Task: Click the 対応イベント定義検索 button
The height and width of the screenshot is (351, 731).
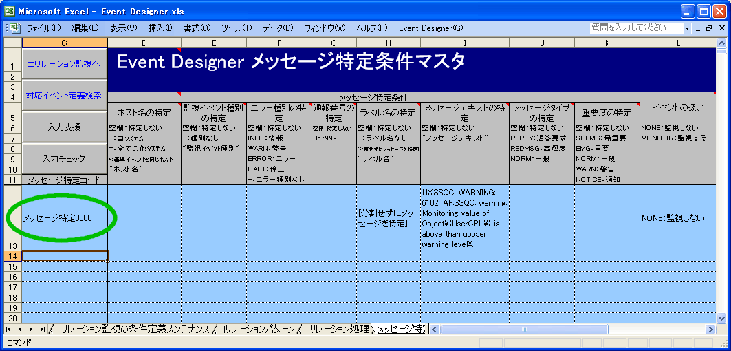Action: tap(65, 95)
